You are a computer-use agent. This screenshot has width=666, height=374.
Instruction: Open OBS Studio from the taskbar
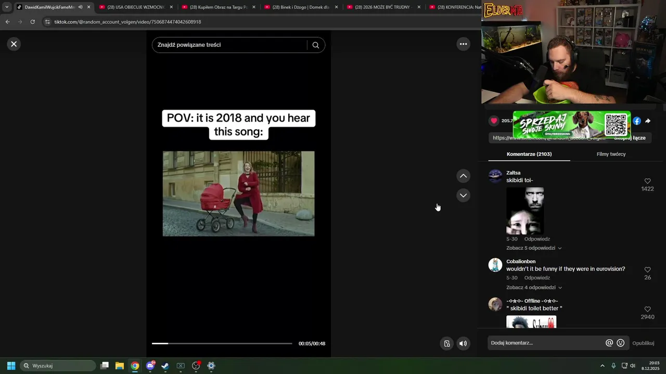tap(196, 366)
